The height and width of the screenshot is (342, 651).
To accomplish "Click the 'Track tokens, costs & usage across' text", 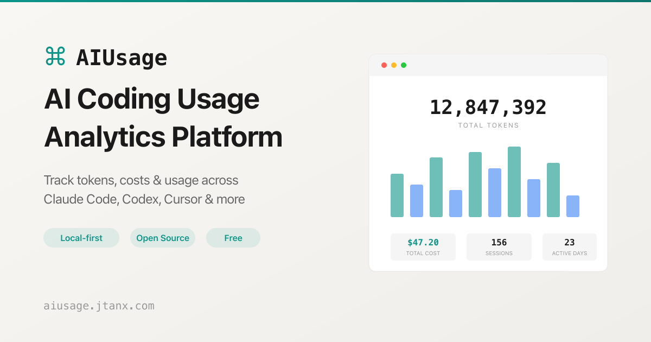I will click(141, 180).
